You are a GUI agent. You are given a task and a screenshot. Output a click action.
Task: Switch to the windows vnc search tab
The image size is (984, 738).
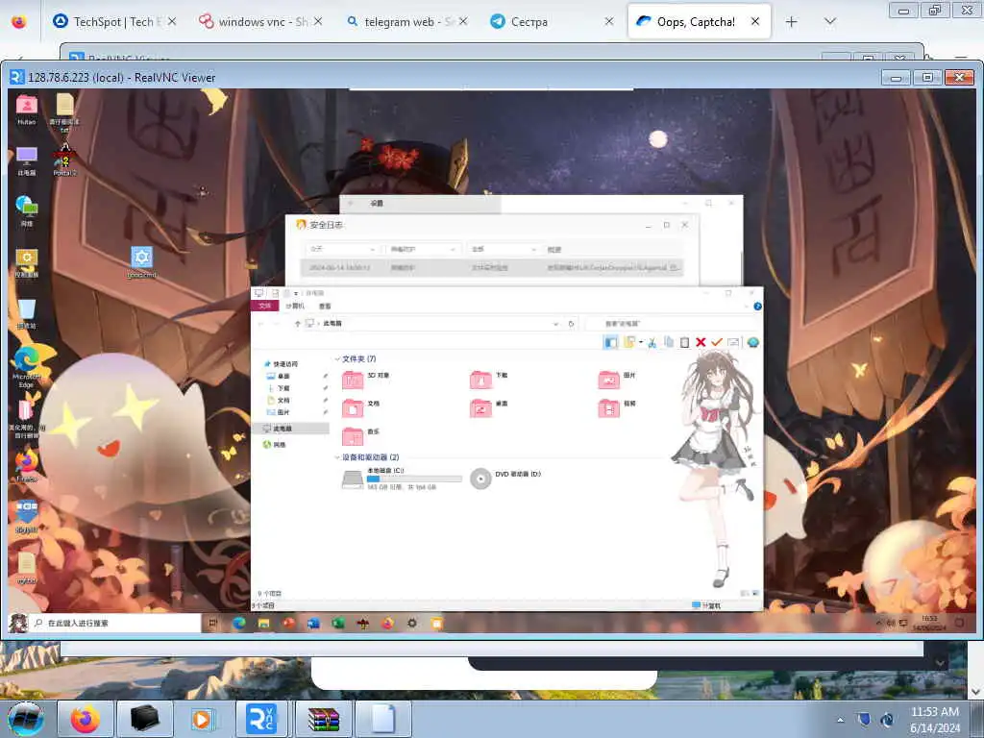(x=260, y=22)
